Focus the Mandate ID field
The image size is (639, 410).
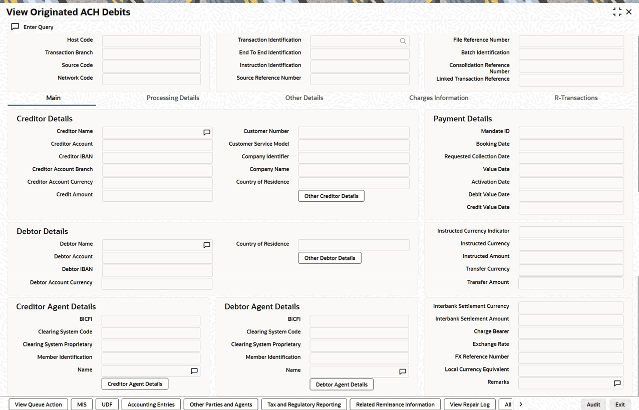pos(571,132)
